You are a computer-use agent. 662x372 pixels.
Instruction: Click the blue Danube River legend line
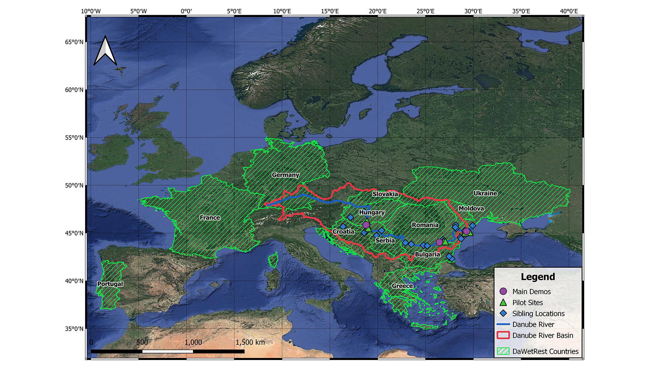point(503,324)
